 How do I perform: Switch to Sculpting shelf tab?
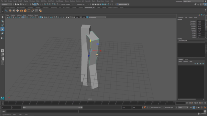(x=30, y=8)
